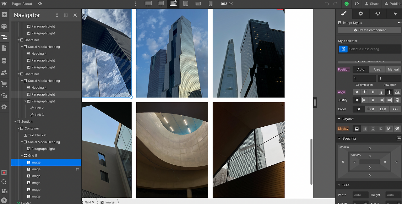Open the Users panel icon
The width and height of the screenshot is (402, 204).
tap(4, 73)
